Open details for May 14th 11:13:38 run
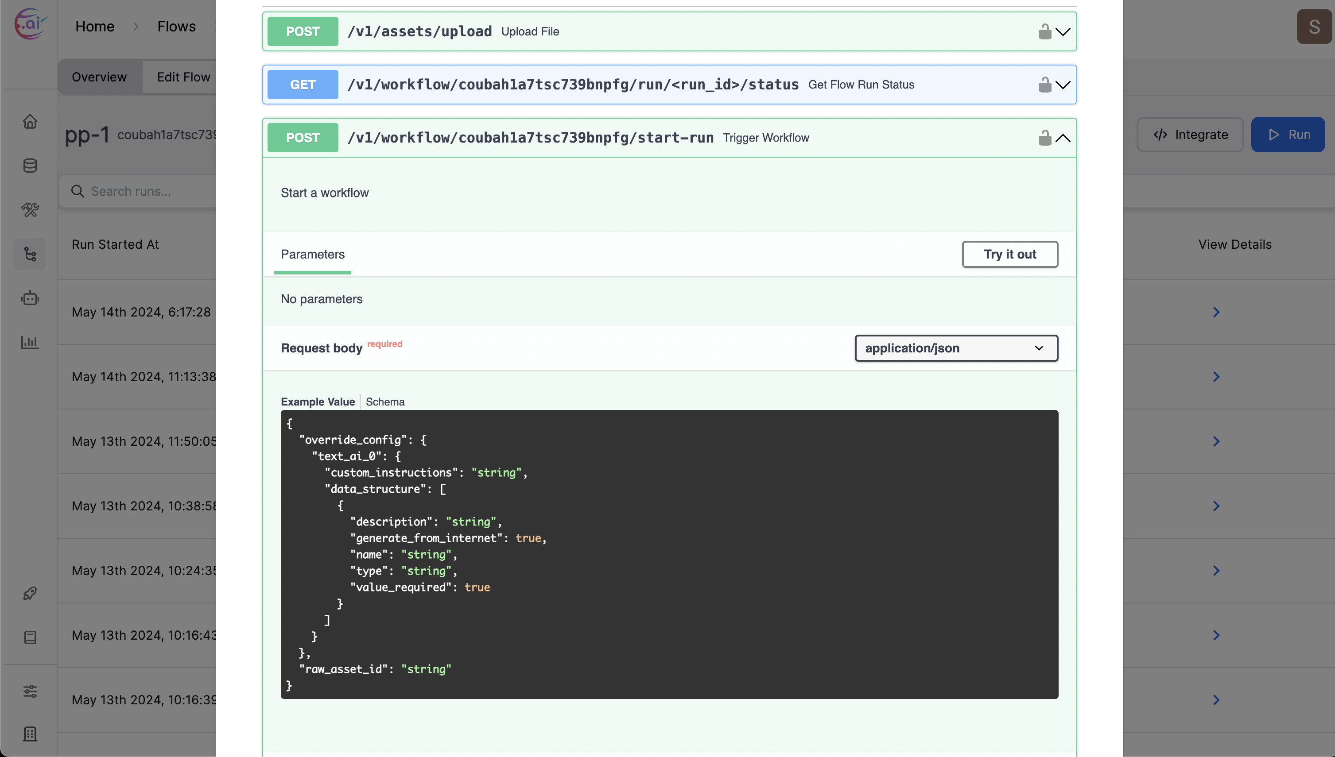This screenshot has height=757, width=1335. coord(1216,376)
